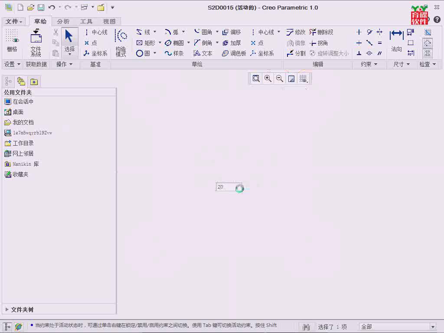Open 收藏夹 favorites folder
The image size is (444, 333).
(x=16, y=174)
